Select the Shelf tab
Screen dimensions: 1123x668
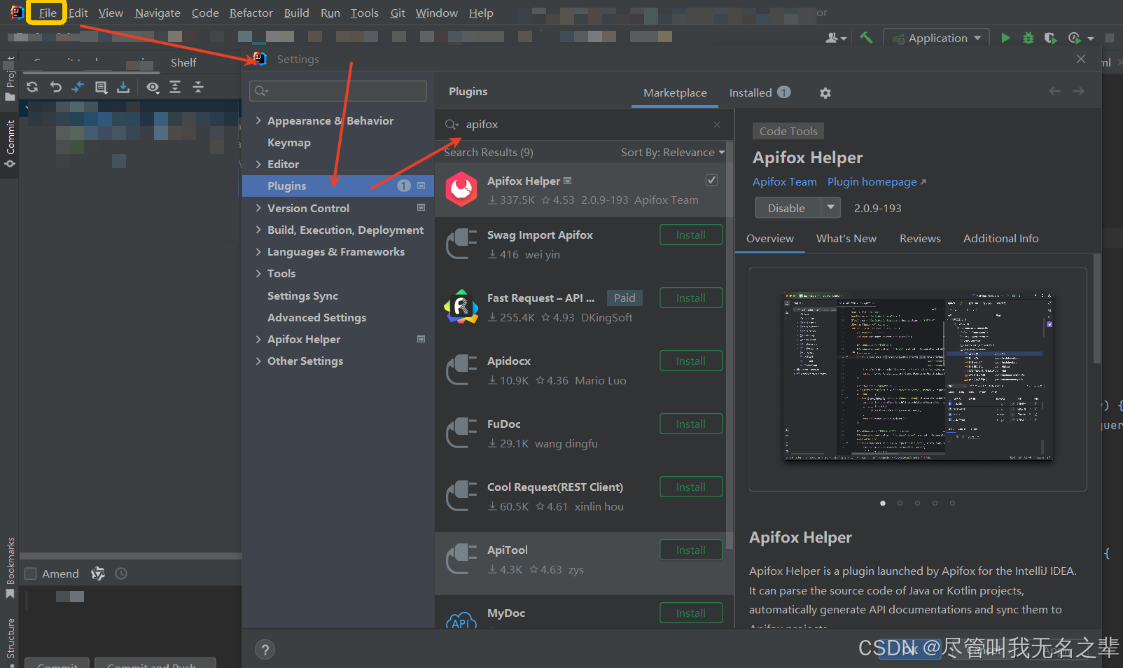pos(183,63)
